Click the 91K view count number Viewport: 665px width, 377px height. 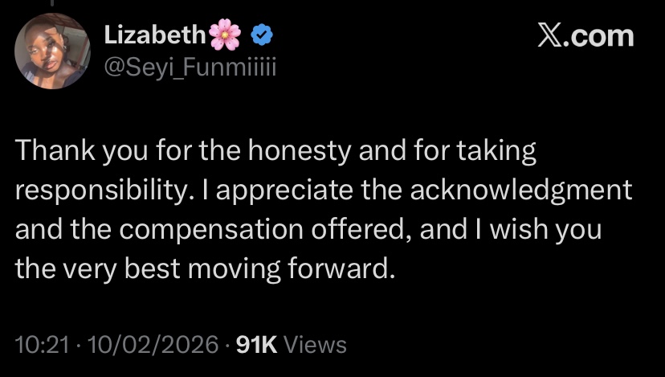[x=255, y=345]
